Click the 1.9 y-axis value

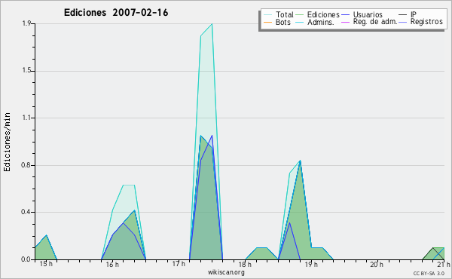pyautogui.click(x=26, y=23)
